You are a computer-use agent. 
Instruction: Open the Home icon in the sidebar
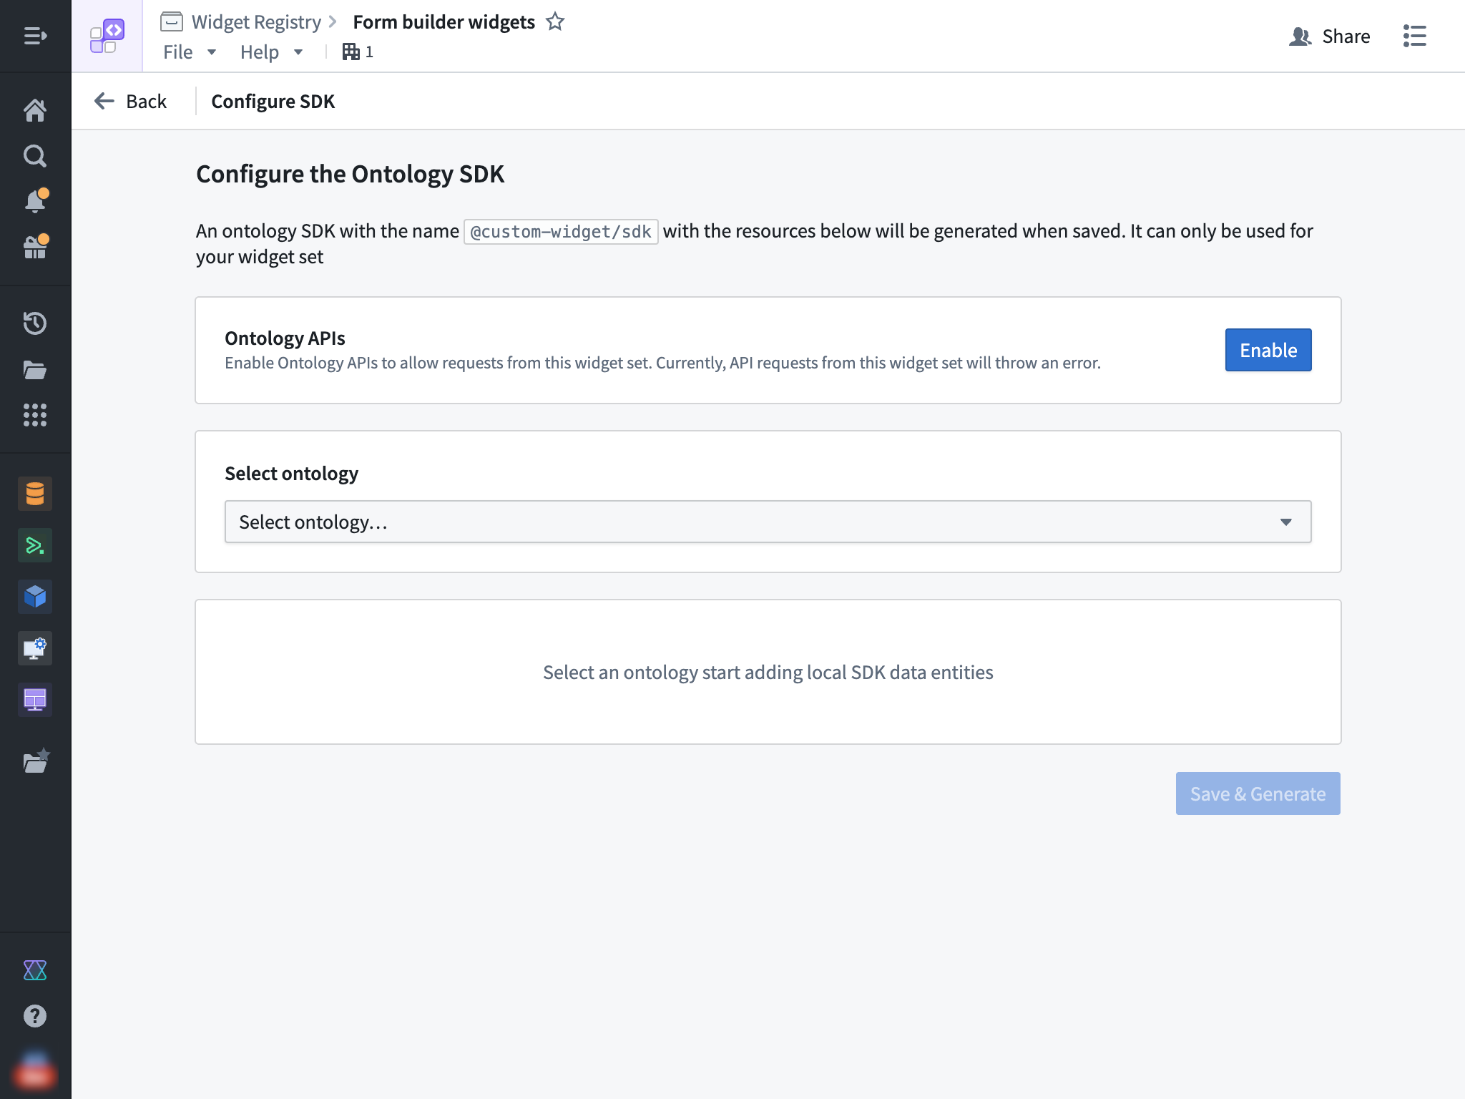click(34, 109)
